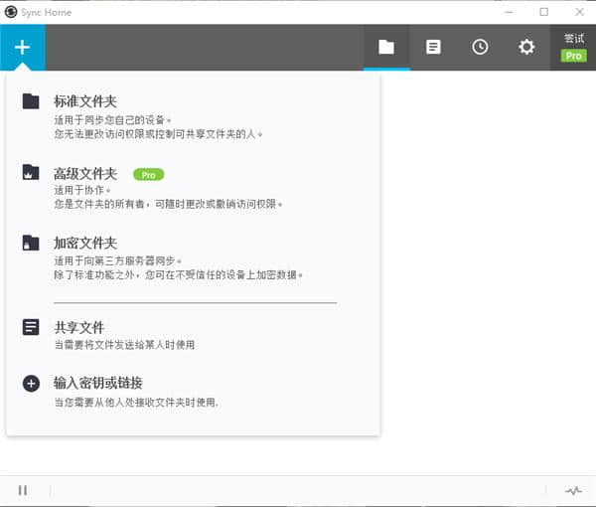Click the green Pro trial button
The width and height of the screenshot is (596, 507).
point(573,48)
